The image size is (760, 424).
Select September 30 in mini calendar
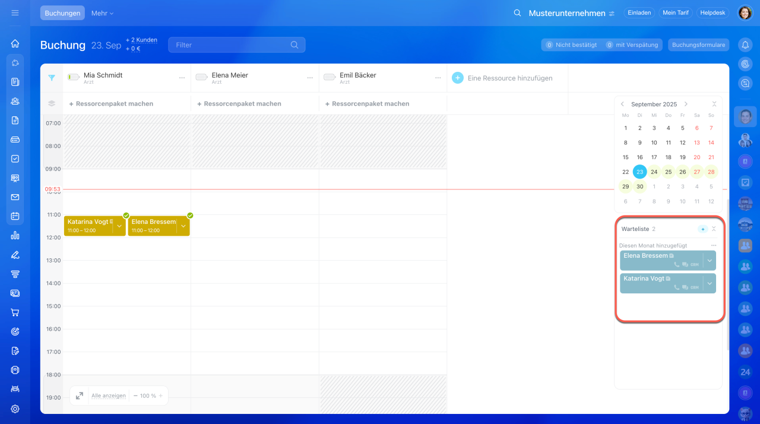[x=639, y=186]
